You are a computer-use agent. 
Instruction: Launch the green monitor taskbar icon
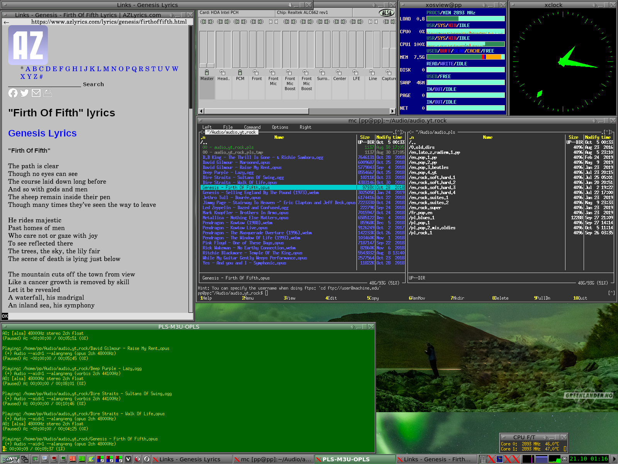click(63, 459)
